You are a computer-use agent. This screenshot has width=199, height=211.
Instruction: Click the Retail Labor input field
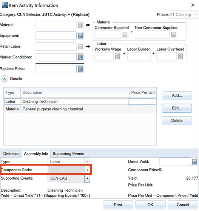coord(56,47)
